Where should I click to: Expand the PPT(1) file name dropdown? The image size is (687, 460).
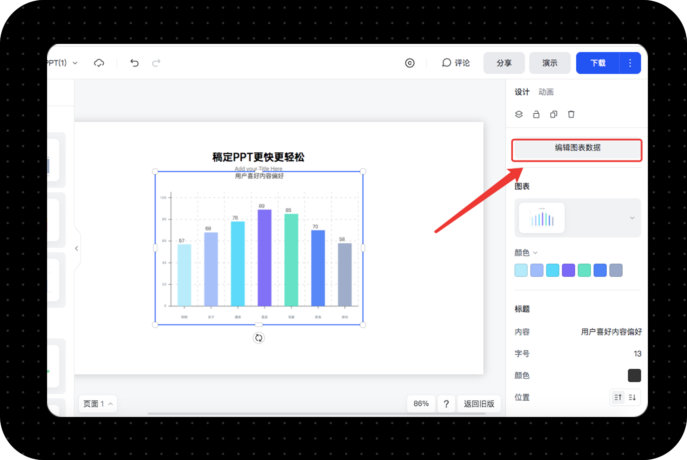[75, 63]
